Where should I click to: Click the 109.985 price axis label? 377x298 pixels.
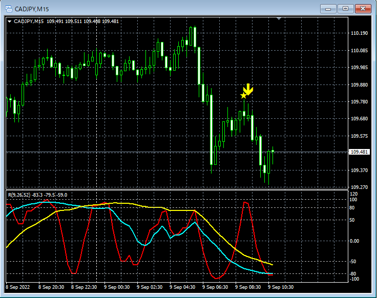coord(359,68)
